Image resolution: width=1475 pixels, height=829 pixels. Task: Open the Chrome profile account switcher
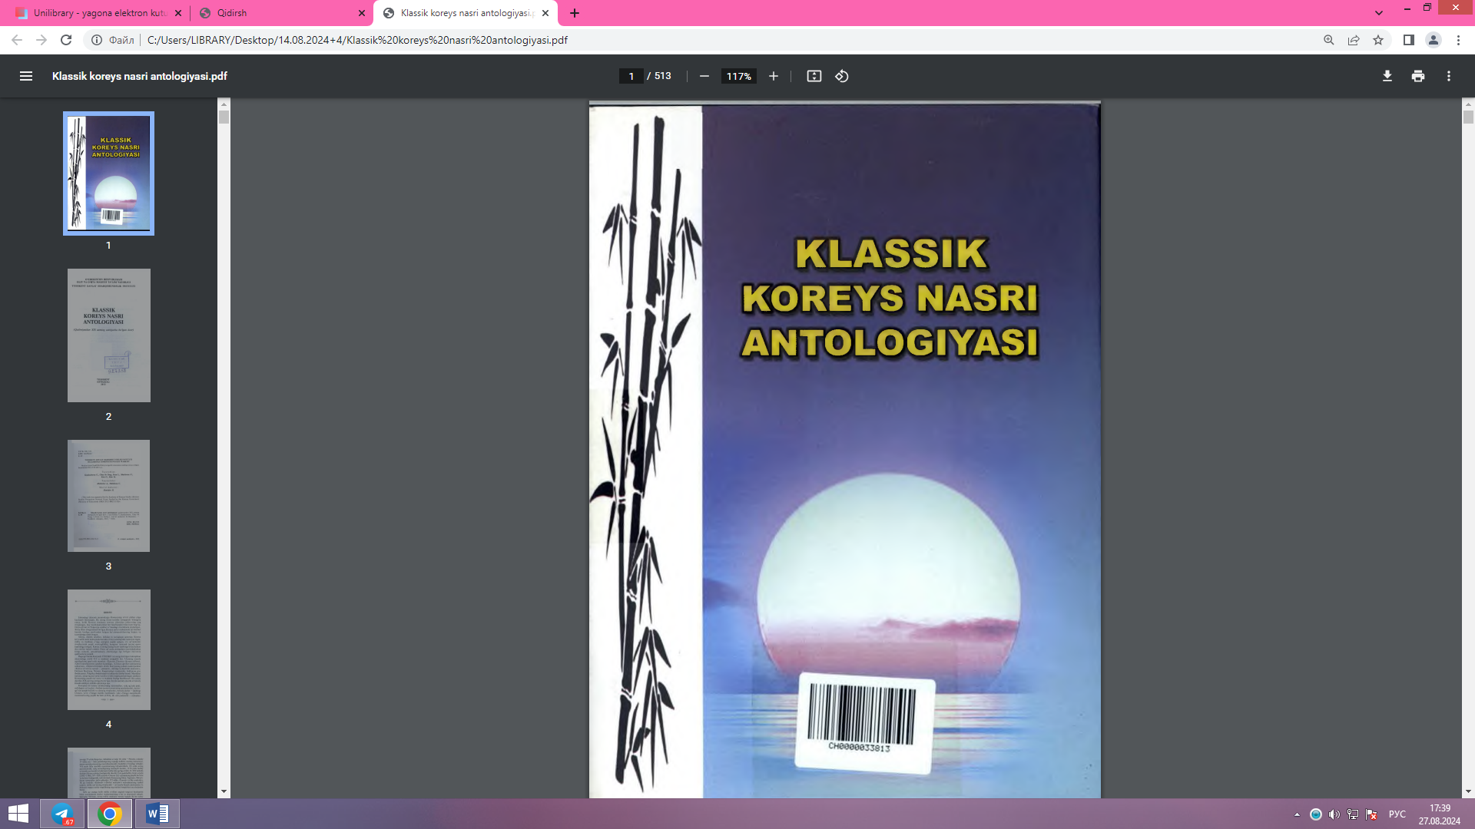coord(1434,40)
